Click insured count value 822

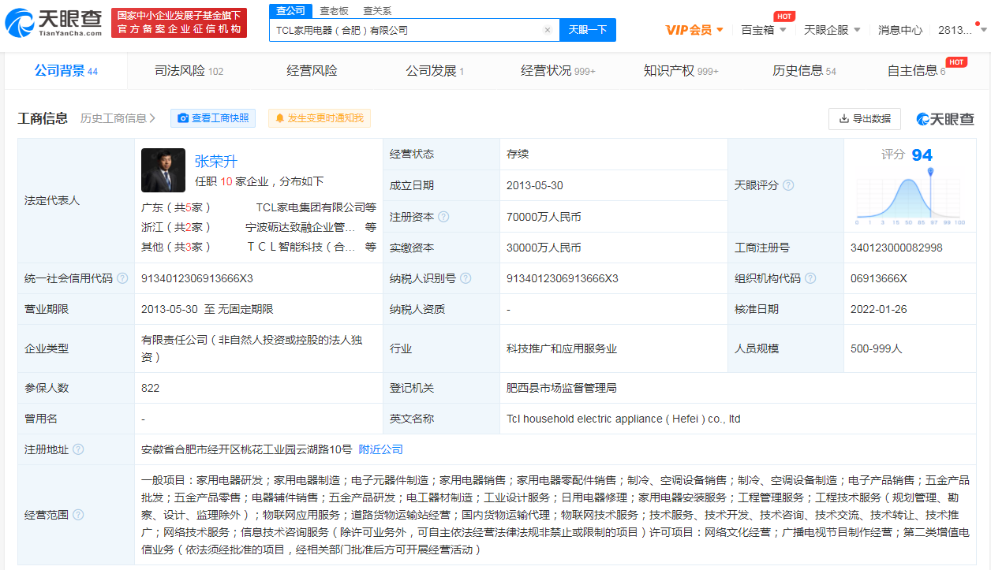click(x=151, y=388)
